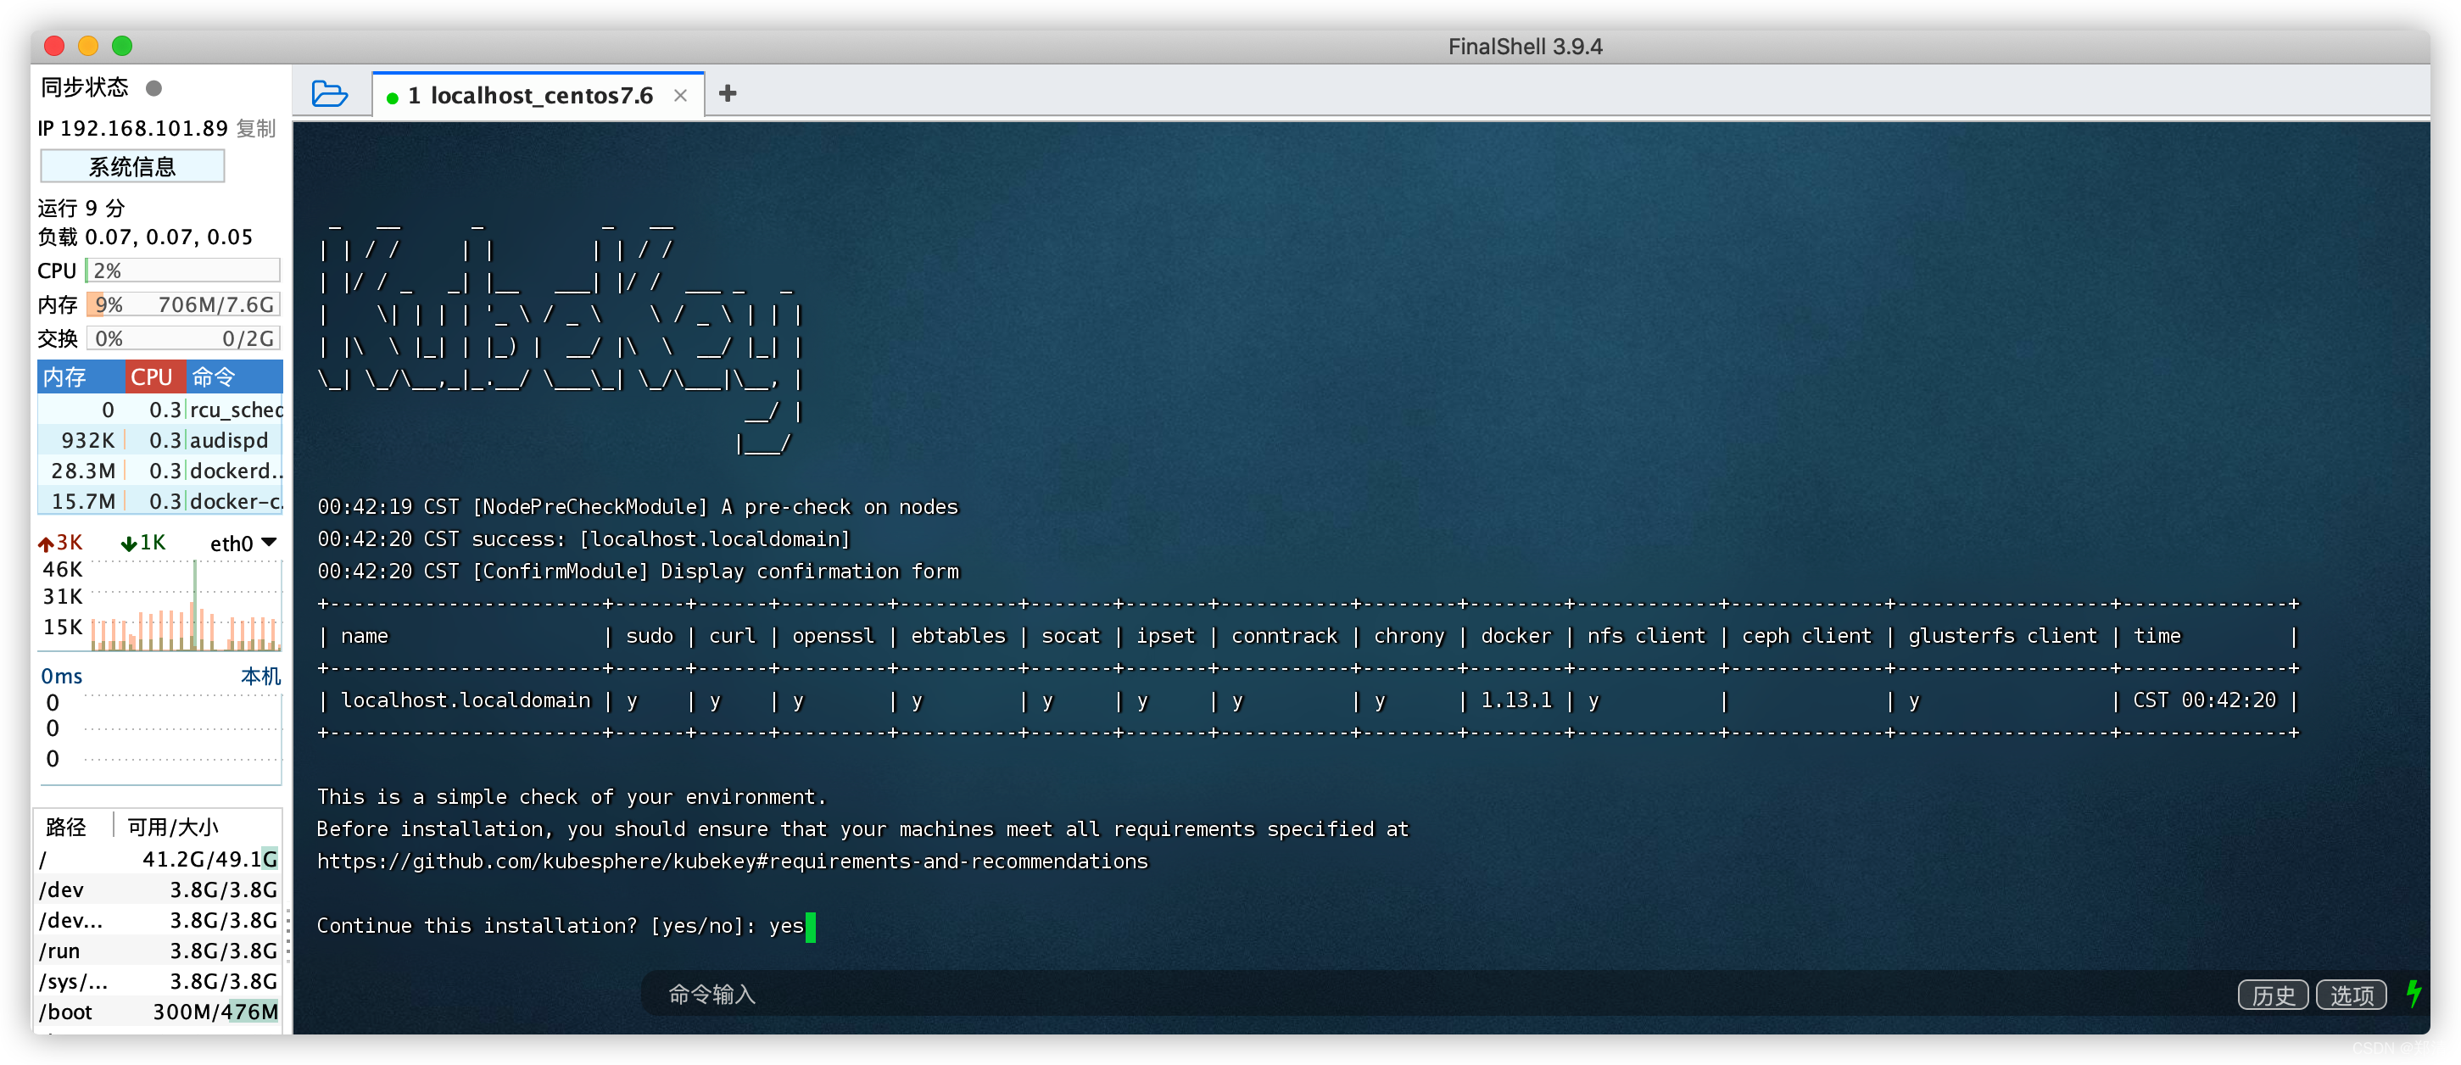The width and height of the screenshot is (2461, 1065).
Task: Click the green lightning bolt icon
Action: pyautogui.click(x=2414, y=994)
